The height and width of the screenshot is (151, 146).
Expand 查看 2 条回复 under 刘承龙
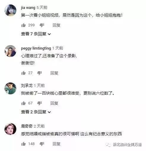[x=36, y=112]
